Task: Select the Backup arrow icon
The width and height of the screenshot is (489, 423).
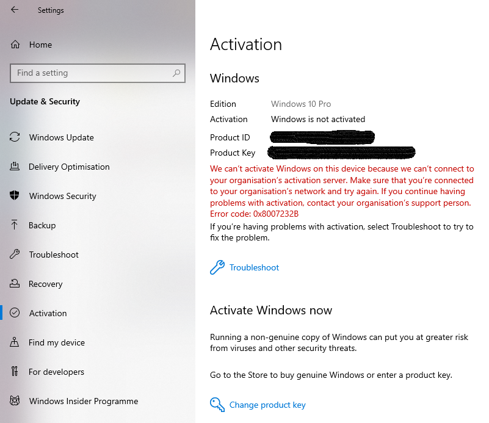Action: 15,225
